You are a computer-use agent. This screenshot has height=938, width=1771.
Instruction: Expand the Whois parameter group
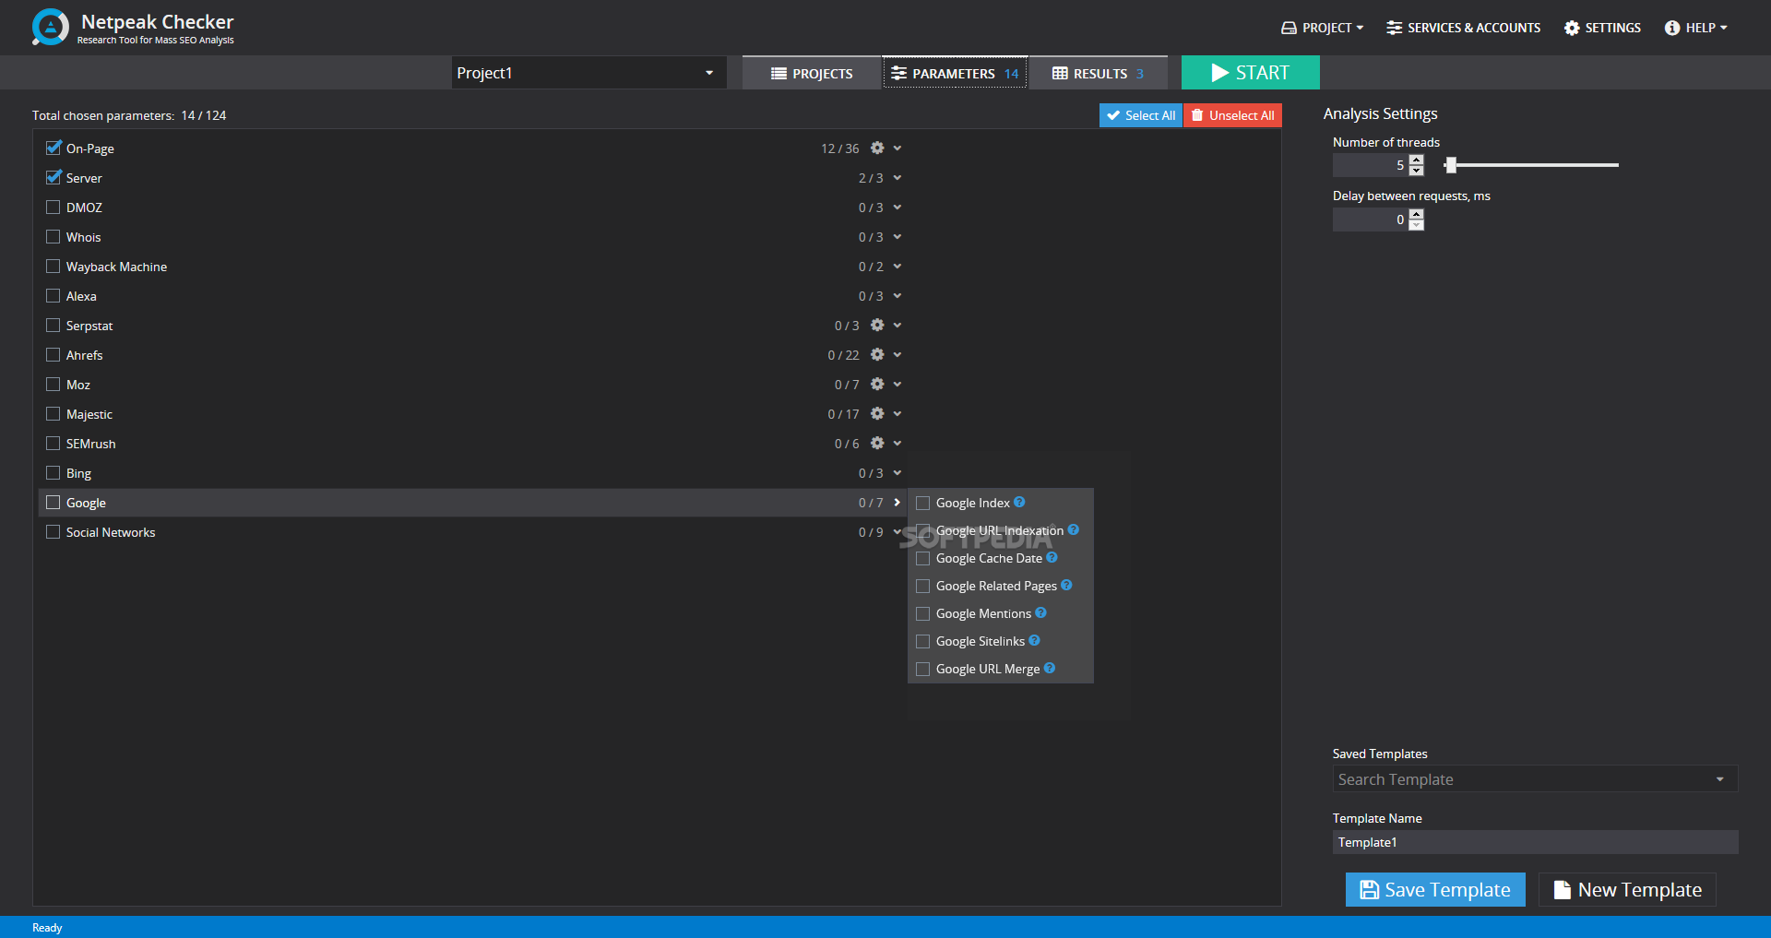(897, 236)
